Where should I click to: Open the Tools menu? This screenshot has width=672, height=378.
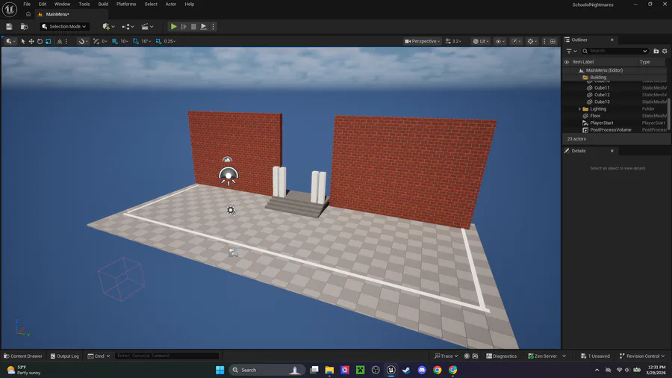coord(84,4)
